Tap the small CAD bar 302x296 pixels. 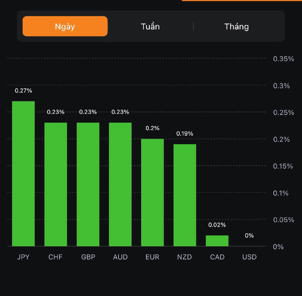[x=217, y=241]
